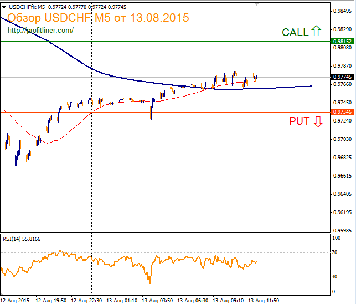Click the 0.98290 price scale value
Image resolution: width=356 pixels, height=304 pixels.
coord(342,29)
